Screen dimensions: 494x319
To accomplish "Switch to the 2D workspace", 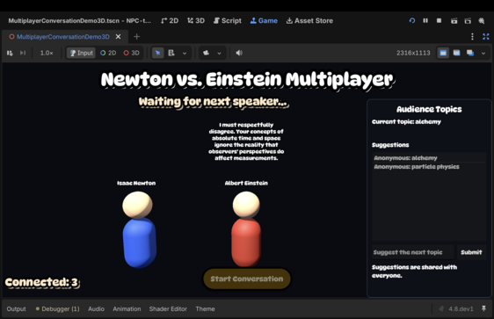I will tap(170, 21).
